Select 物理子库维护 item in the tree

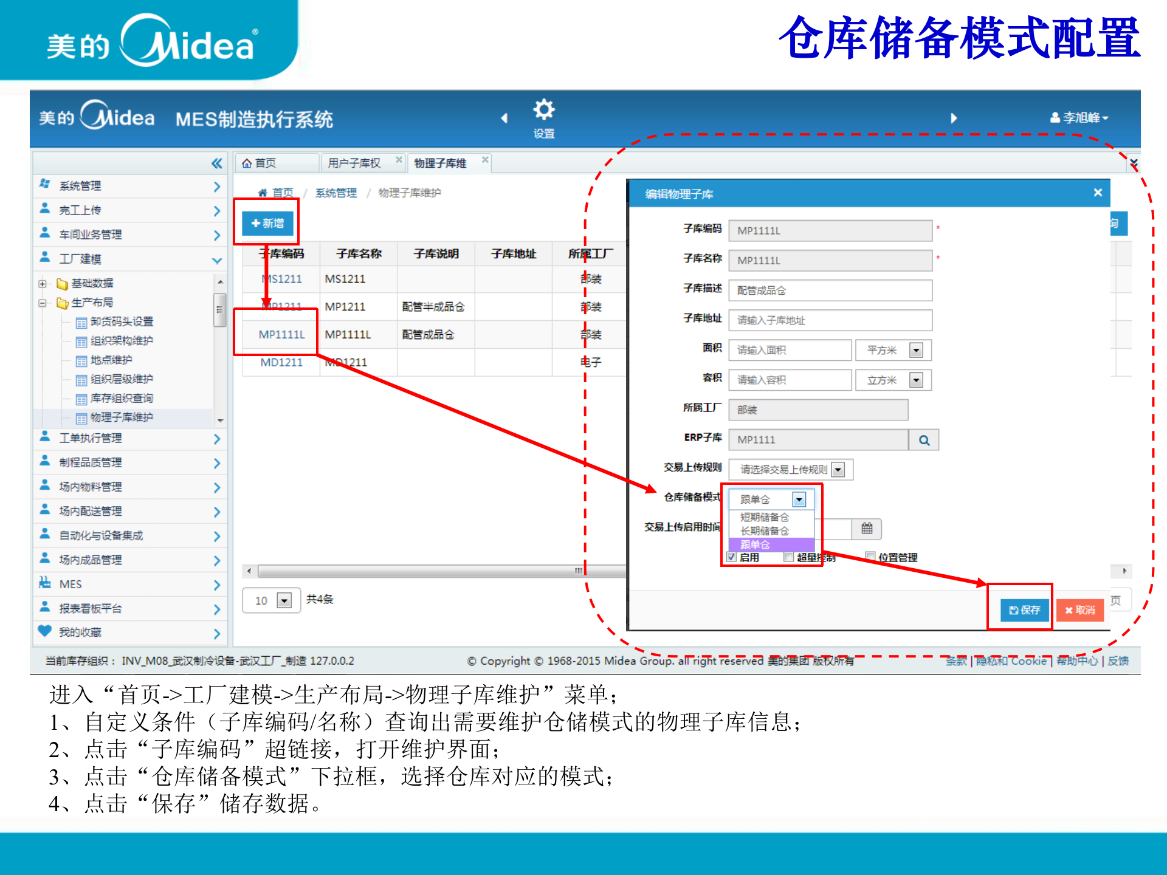[122, 417]
